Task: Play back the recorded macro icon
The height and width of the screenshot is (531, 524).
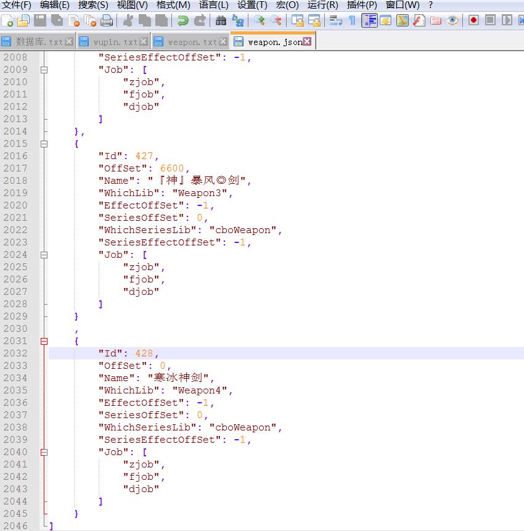Action: click(x=507, y=20)
